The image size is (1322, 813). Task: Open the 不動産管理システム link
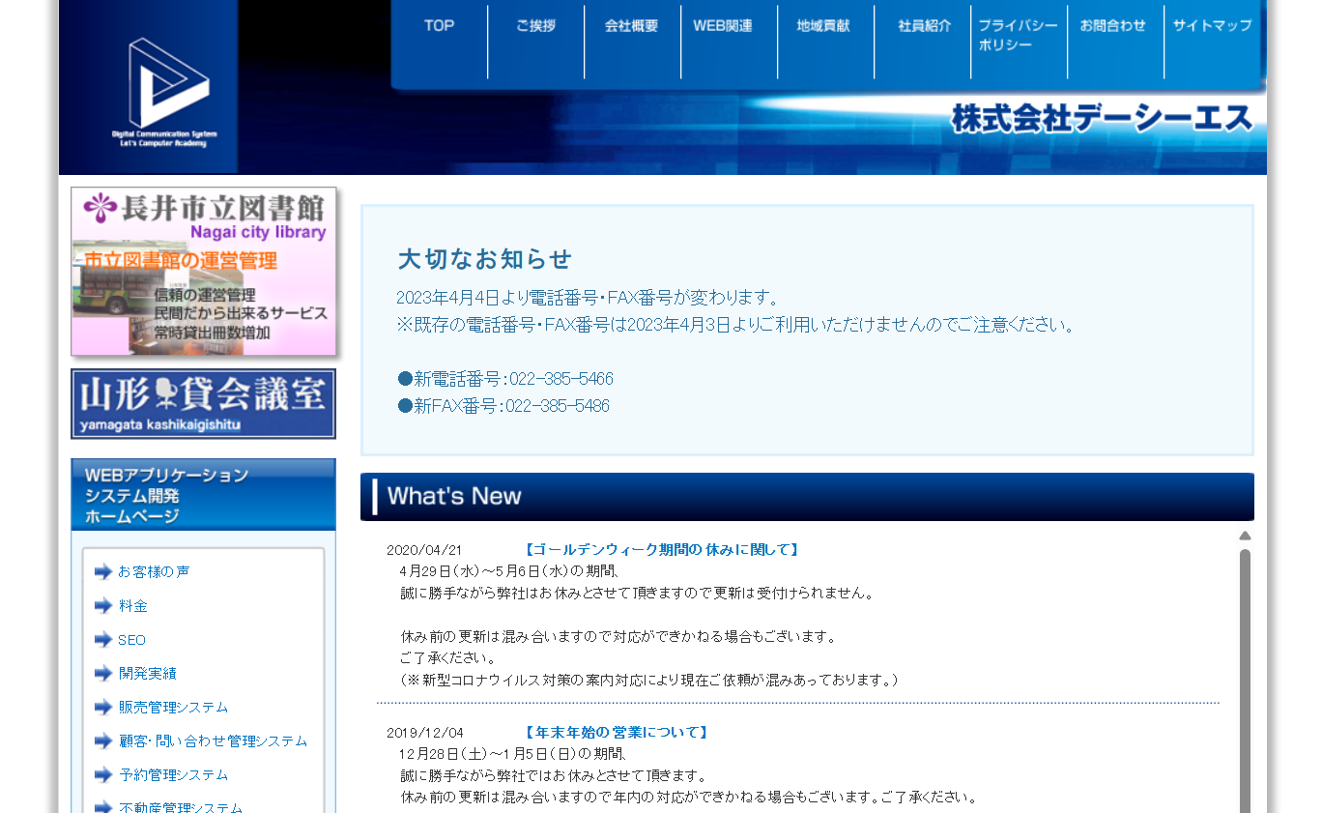180,807
